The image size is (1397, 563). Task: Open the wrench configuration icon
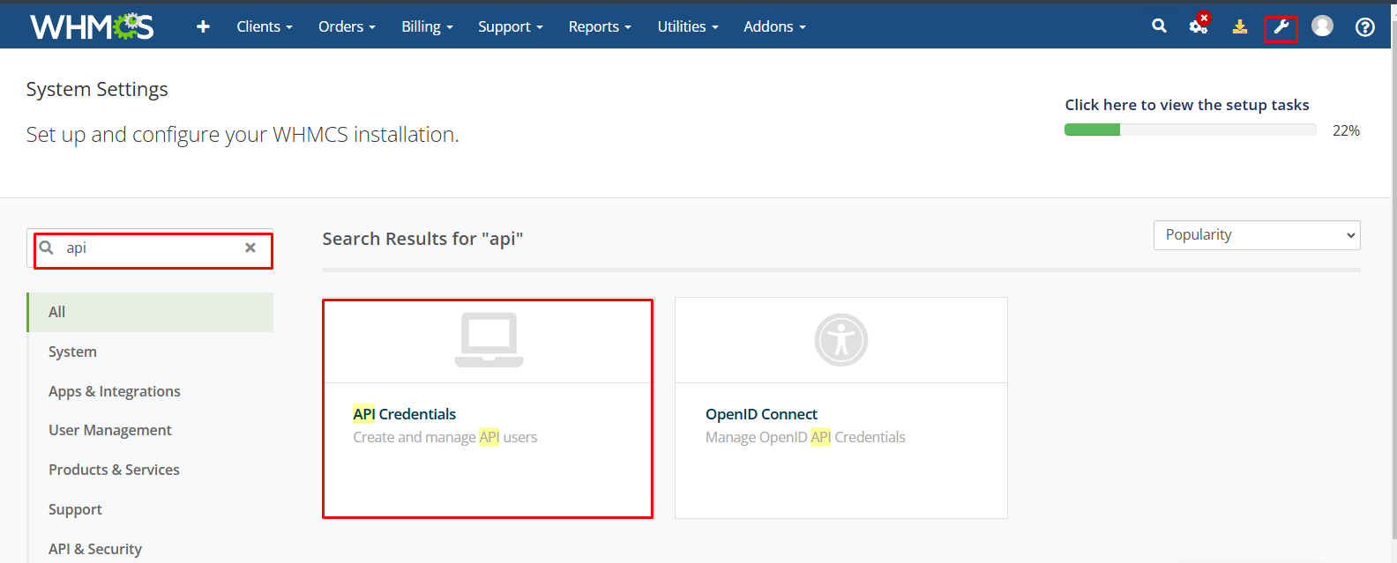point(1281,27)
